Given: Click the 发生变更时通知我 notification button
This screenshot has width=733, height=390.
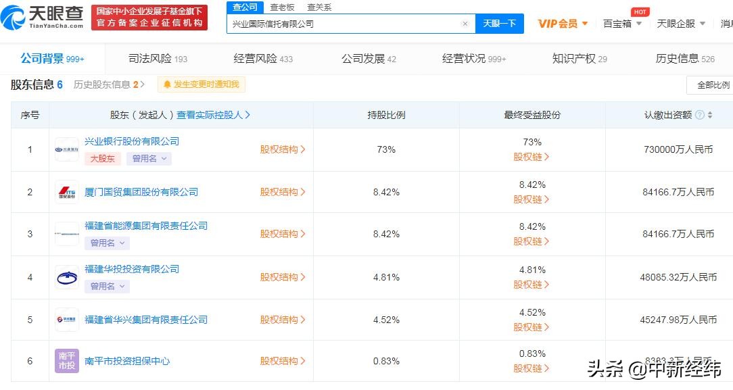Looking at the screenshot, I should pos(202,84).
